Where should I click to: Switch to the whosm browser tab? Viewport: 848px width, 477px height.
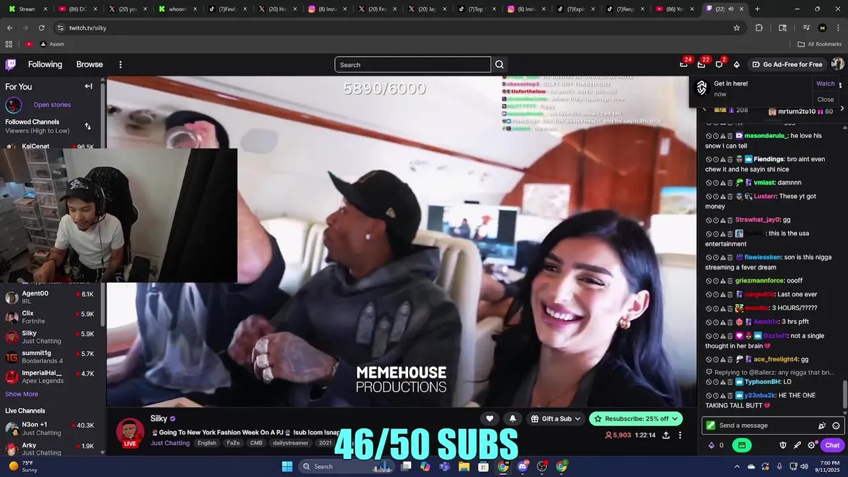click(x=177, y=9)
